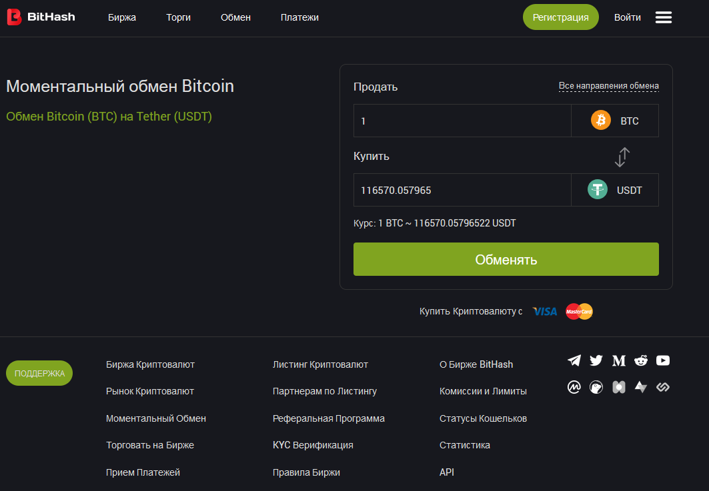Open Партнерам по Листингу link
The height and width of the screenshot is (491, 709).
325,391
